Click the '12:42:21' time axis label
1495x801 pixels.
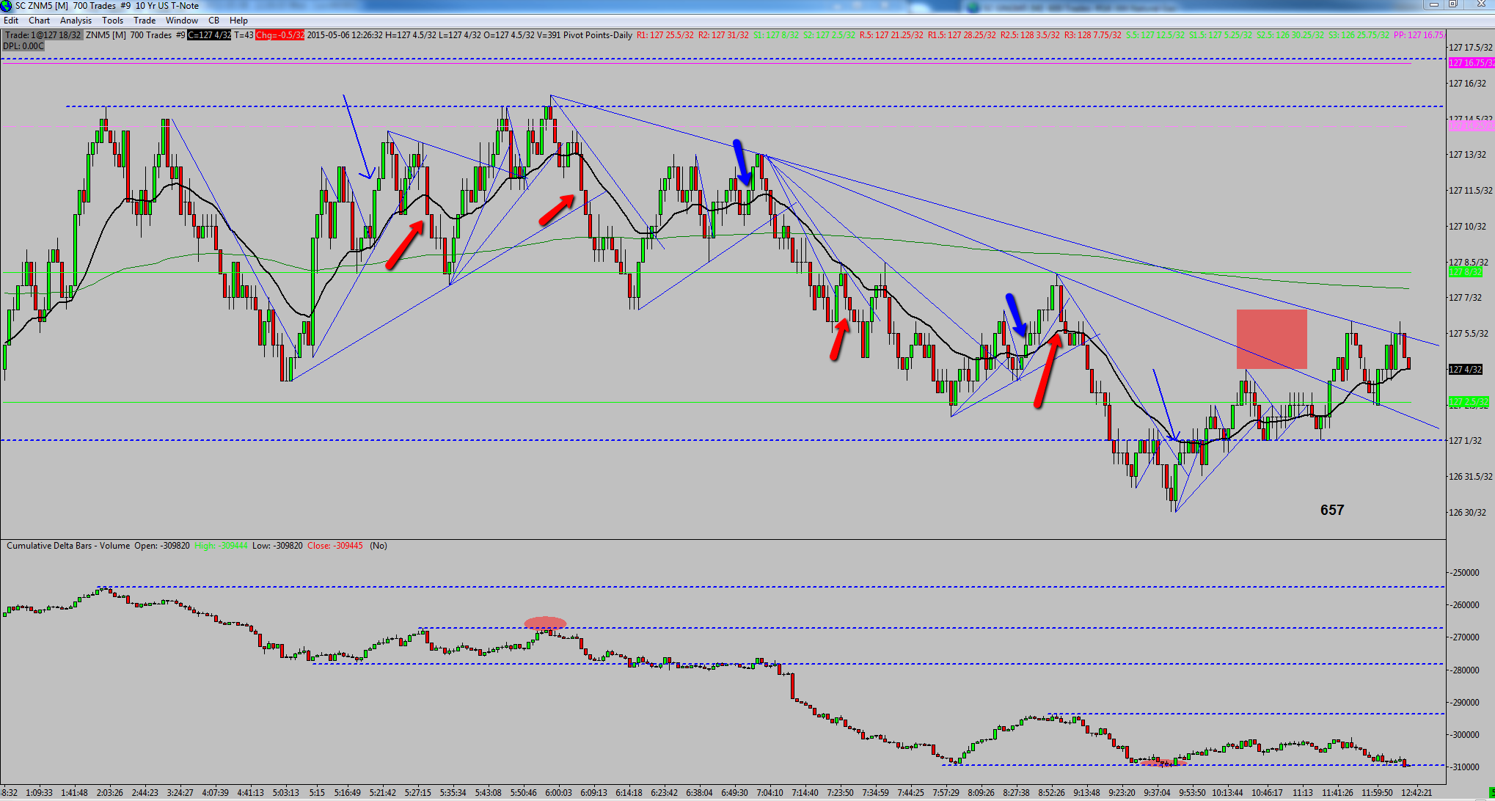click(x=1416, y=793)
